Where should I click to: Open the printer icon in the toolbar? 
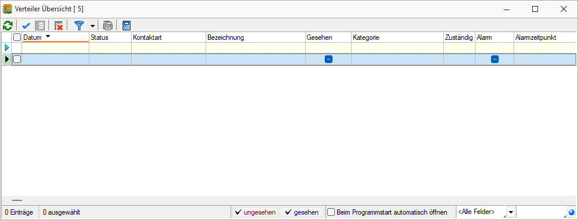108,26
